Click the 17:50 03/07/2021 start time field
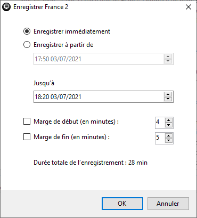This screenshot has width=197, height=218. pyautogui.click(x=103, y=59)
